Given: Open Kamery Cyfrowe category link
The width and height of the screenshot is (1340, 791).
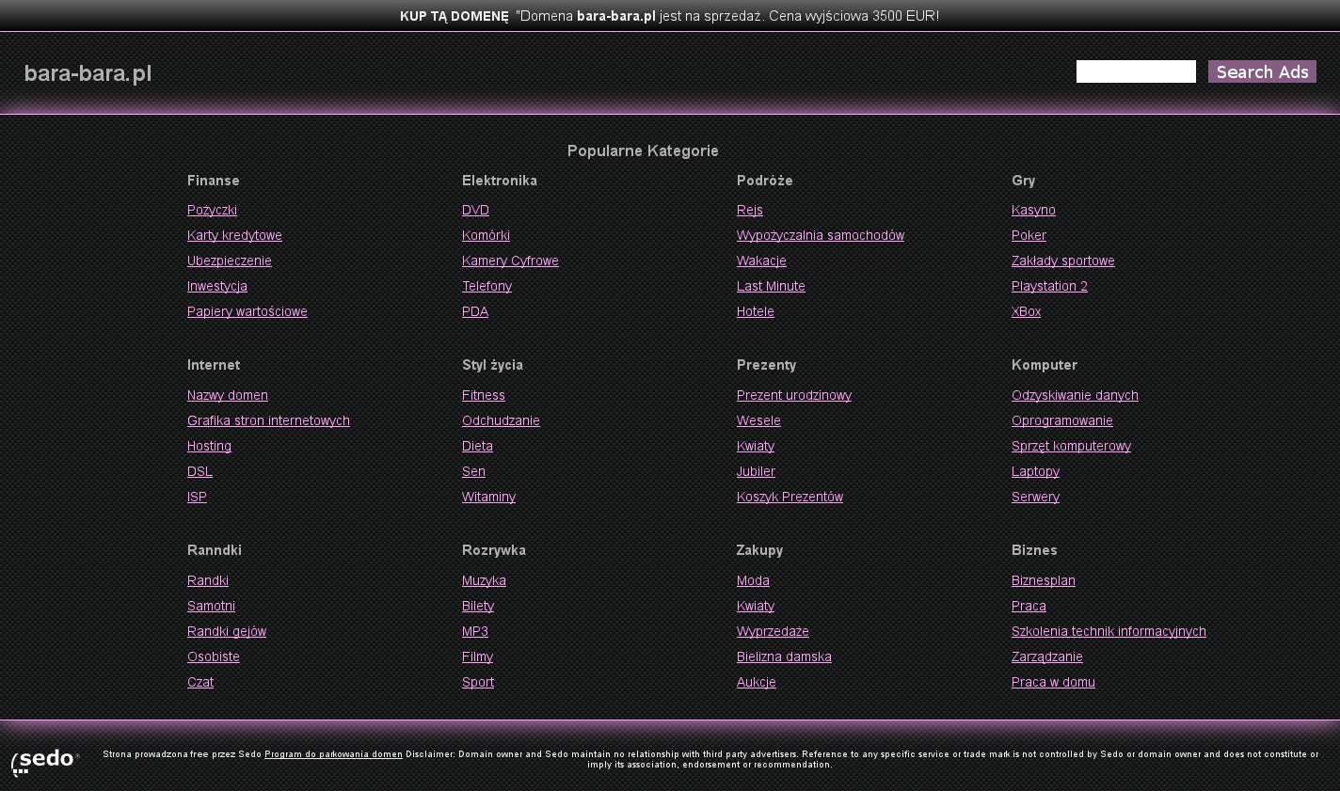Looking at the screenshot, I should pos(510,261).
